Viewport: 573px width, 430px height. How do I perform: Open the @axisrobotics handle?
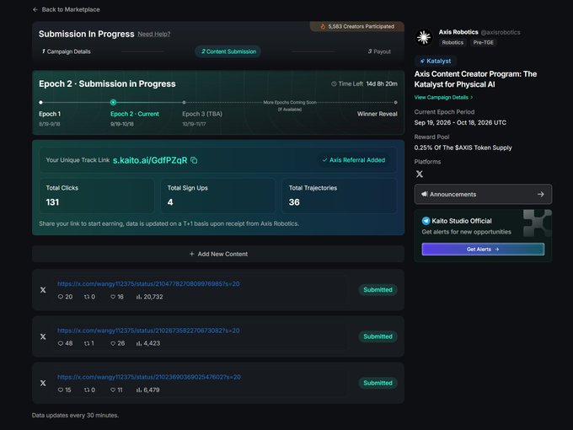click(x=501, y=32)
